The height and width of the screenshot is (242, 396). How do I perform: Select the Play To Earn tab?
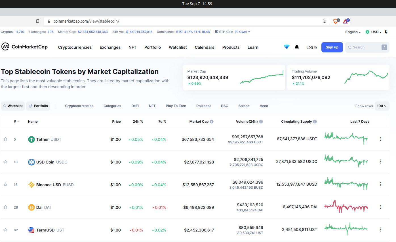[x=176, y=106]
